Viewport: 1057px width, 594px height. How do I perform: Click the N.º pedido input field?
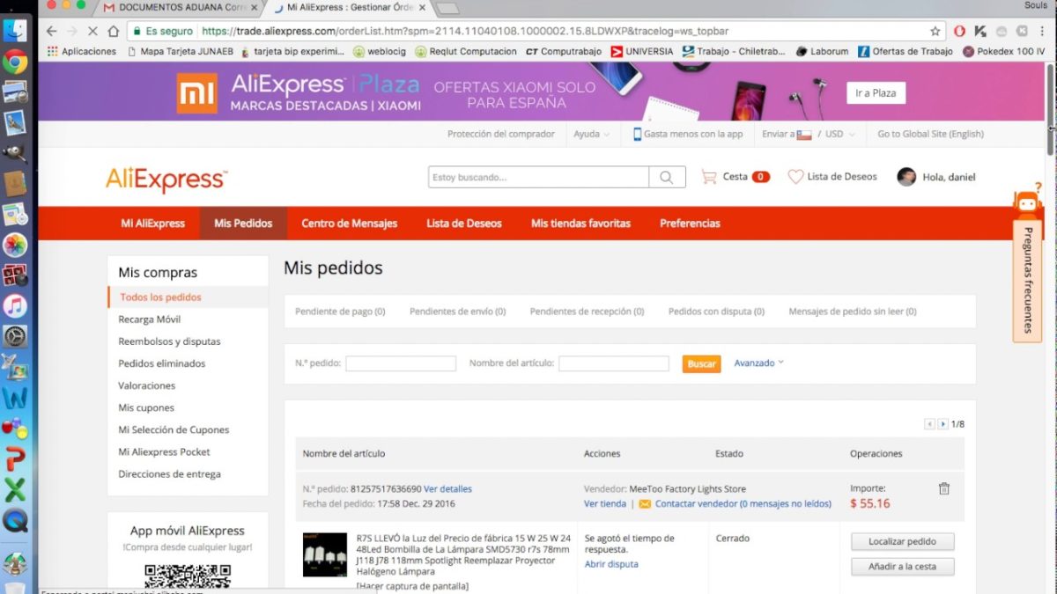pyautogui.click(x=401, y=363)
